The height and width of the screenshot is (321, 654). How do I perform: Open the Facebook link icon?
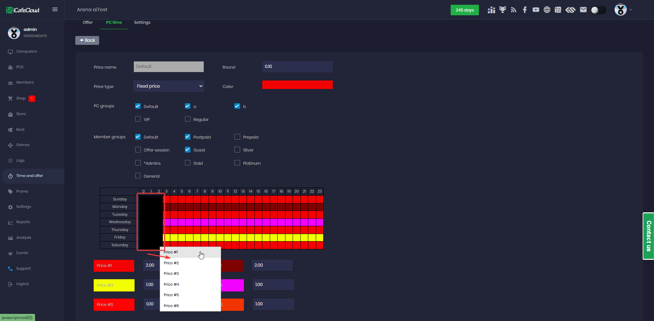click(x=525, y=10)
